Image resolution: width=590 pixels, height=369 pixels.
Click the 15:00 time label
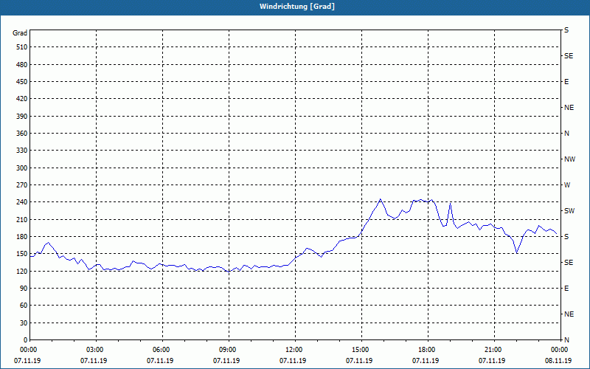click(x=360, y=350)
